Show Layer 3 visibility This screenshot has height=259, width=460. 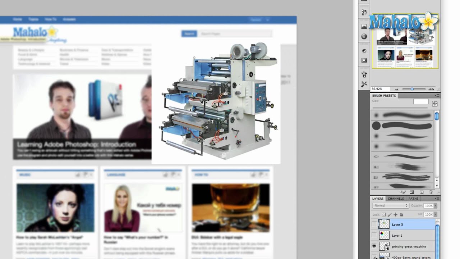point(374,224)
